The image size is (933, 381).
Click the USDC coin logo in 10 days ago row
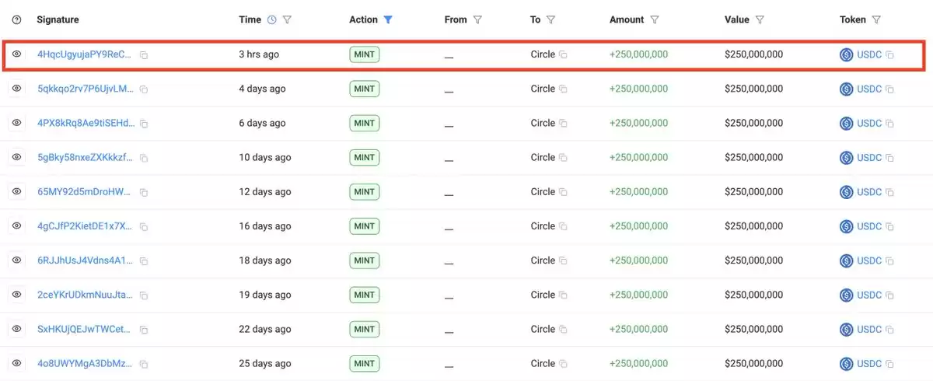point(847,157)
